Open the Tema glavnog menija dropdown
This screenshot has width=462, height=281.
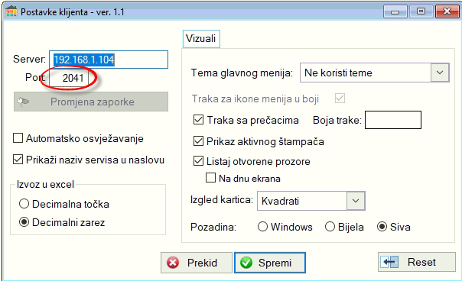click(440, 73)
